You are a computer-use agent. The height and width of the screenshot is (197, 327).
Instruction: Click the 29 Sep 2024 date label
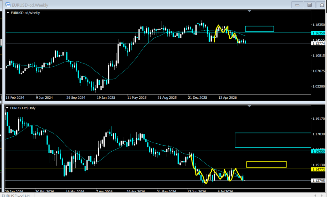[76, 98]
